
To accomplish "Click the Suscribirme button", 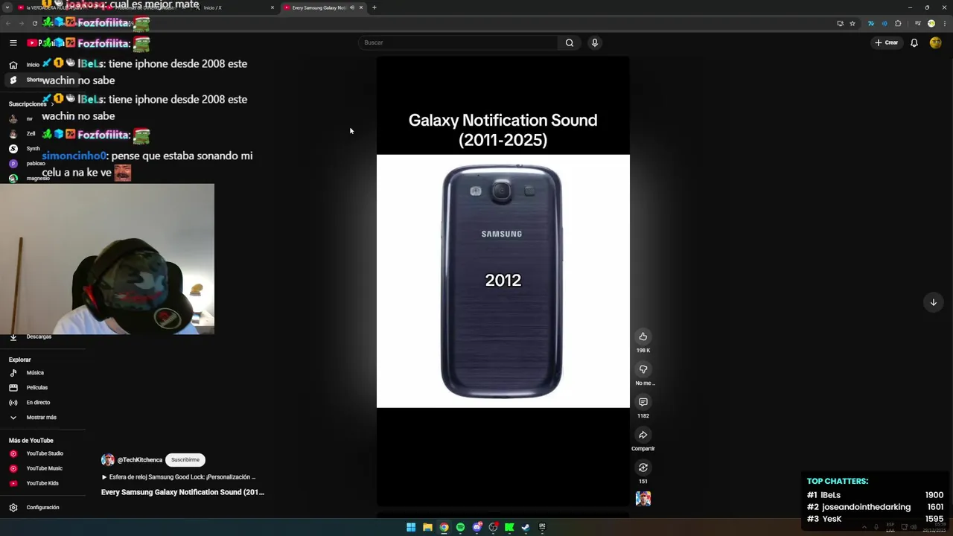I will tap(185, 460).
